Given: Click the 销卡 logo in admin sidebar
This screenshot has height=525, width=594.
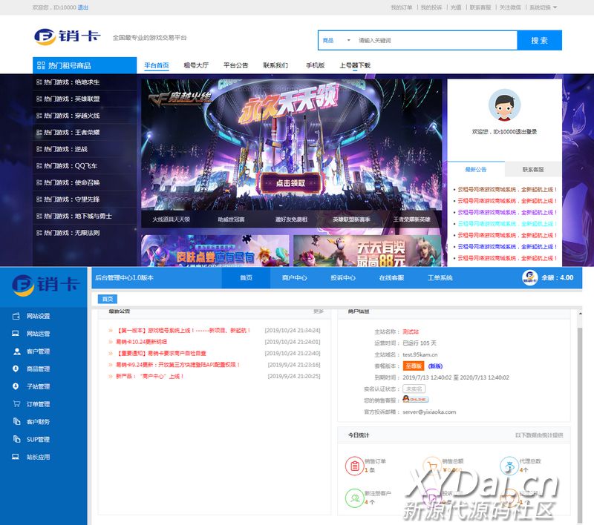Looking at the screenshot, I should [x=45, y=285].
